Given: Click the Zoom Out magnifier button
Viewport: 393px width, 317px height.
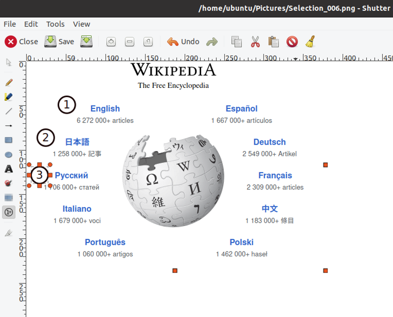Looking at the screenshot, I should 129,42.
